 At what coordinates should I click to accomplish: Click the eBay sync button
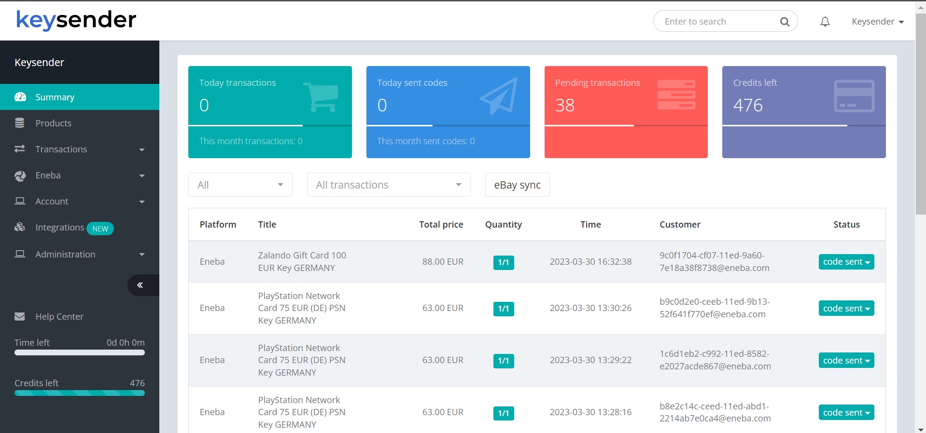click(x=517, y=185)
